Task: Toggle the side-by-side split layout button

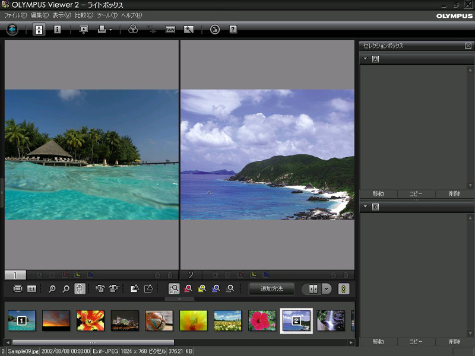Action: pyautogui.click(x=312, y=289)
